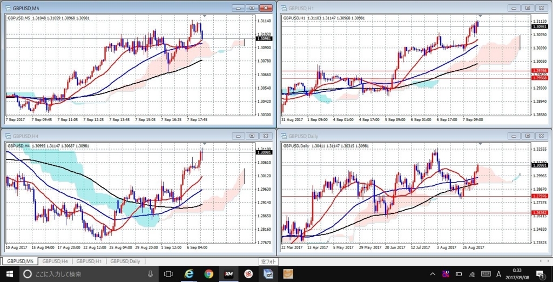Select the 1.30981 price label on H4 chart
This screenshot has height=282, width=553.
(x=264, y=152)
